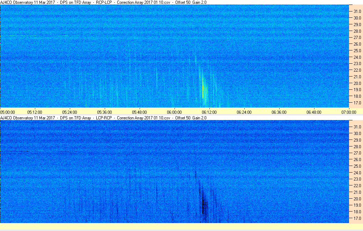Click 31.0 frequency label on RCP-LCP plot
Screen dimensions: 363x231
coord(357,11)
